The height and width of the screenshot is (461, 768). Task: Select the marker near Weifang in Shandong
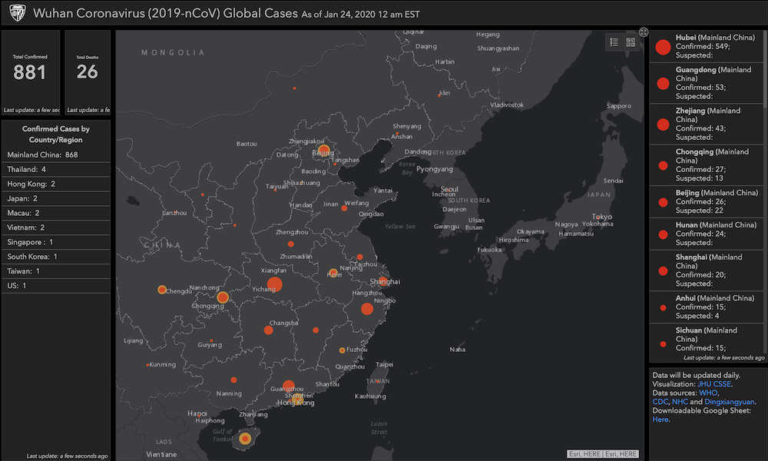(344, 208)
